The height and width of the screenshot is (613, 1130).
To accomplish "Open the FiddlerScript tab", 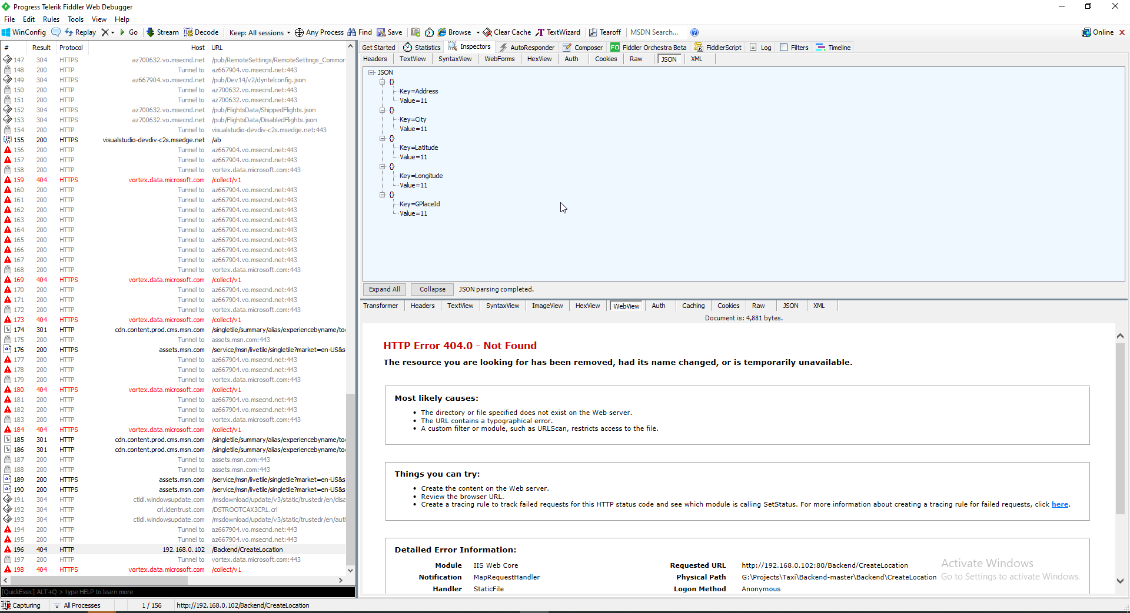I will pos(718,48).
